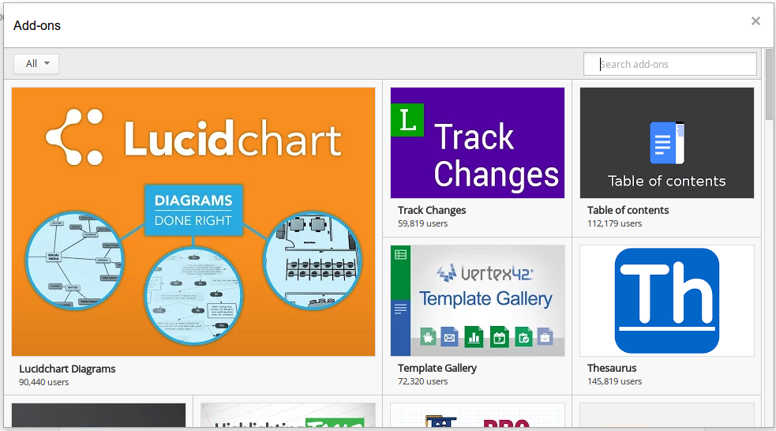Click the Track Changes title text

(432, 210)
